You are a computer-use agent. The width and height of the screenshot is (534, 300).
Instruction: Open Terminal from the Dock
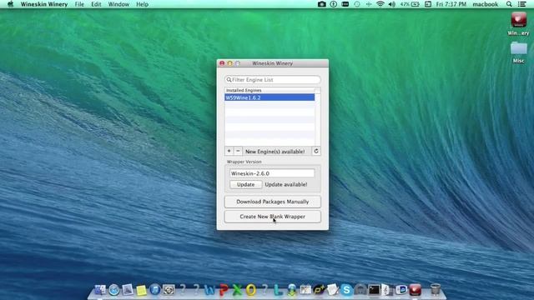pyautogui.click(x=374, y=290)
